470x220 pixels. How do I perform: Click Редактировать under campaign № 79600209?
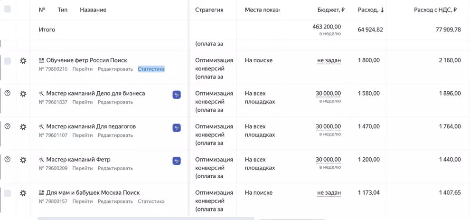[x=115, y=168]
